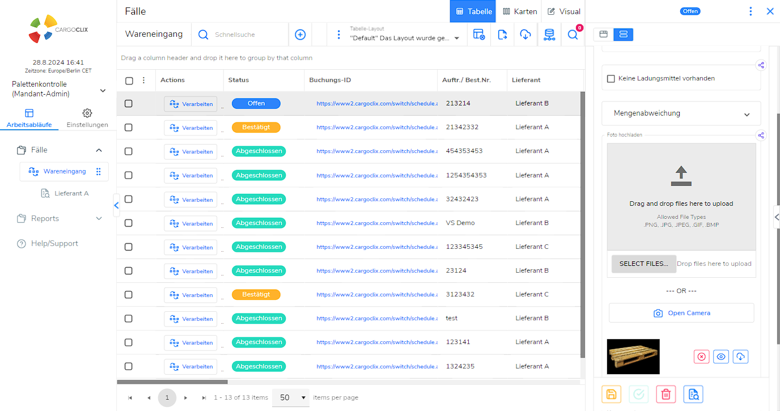This screenshot has width=780, height=411.
Task: Click the SELECT FILES... button
Action: [643, 264]
